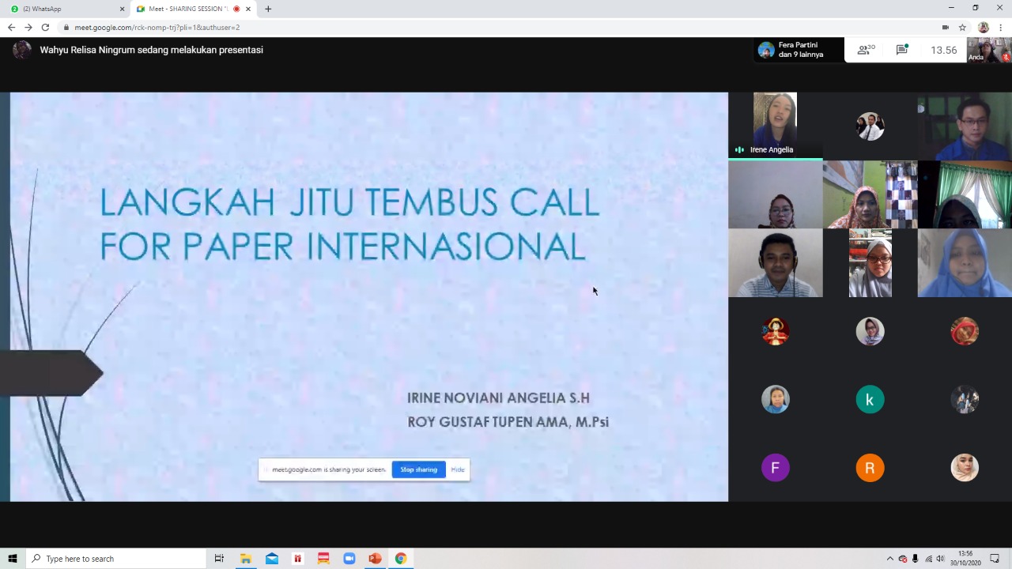Click the cloud sync error tray icon
The image size is (1012, 569).
(x=902, y=559)
